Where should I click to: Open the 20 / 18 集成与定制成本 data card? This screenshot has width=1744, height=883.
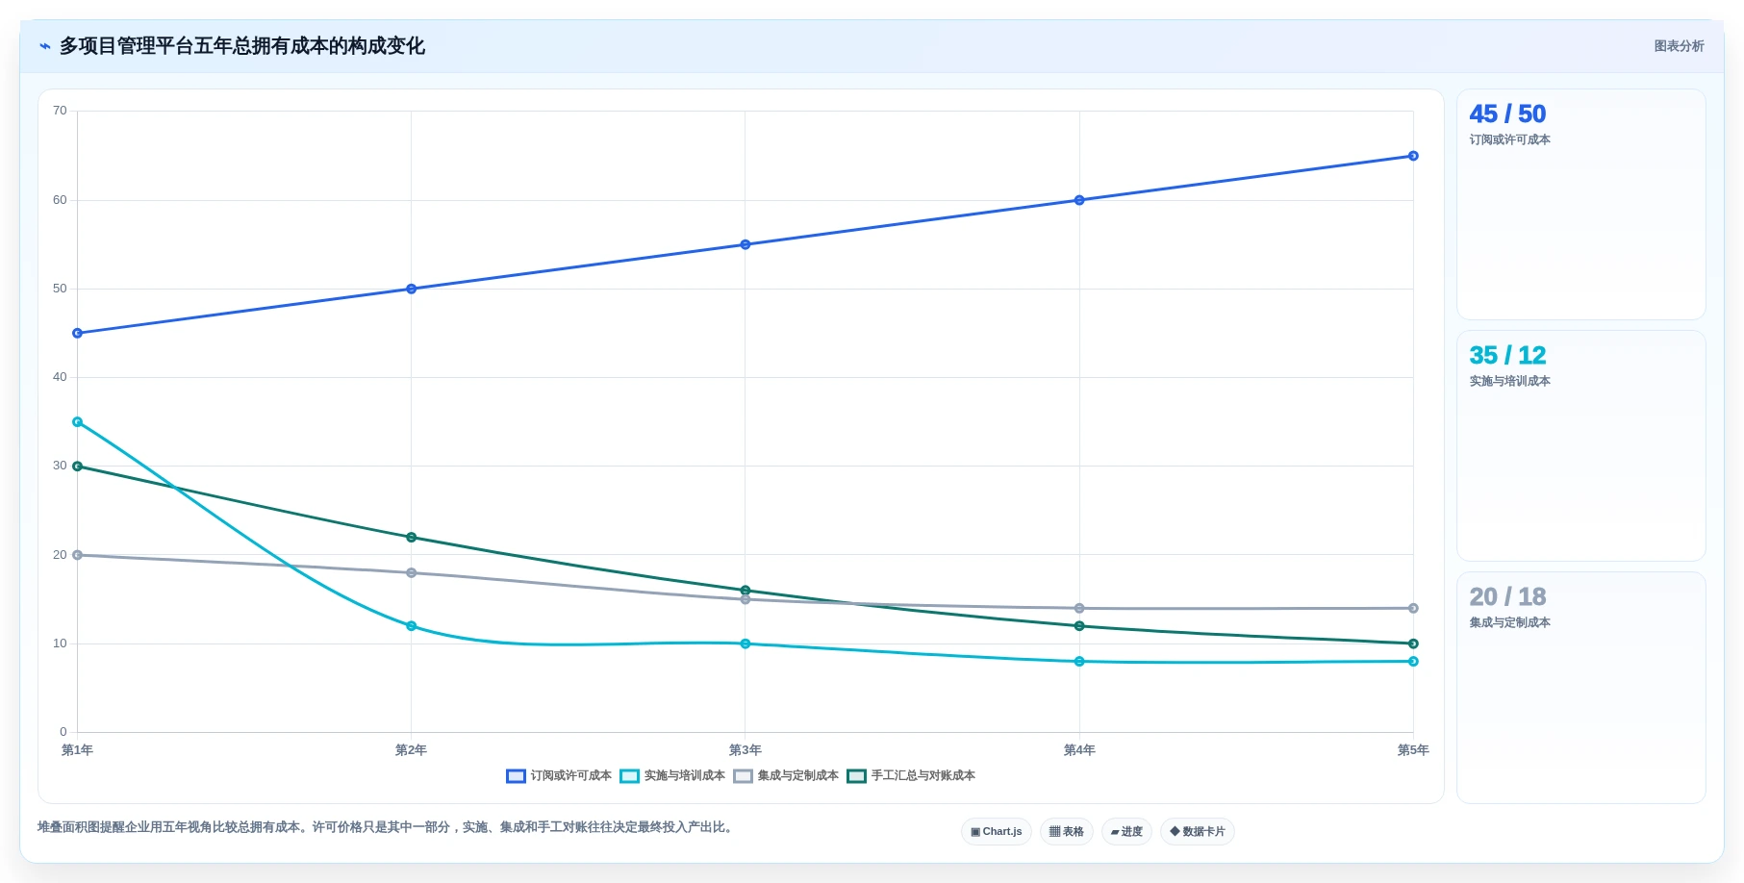point(1580,688)
